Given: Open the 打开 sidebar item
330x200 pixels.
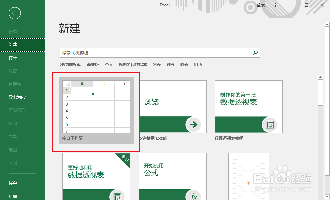Looking at the screenshot, I should (x=12, y=58).
